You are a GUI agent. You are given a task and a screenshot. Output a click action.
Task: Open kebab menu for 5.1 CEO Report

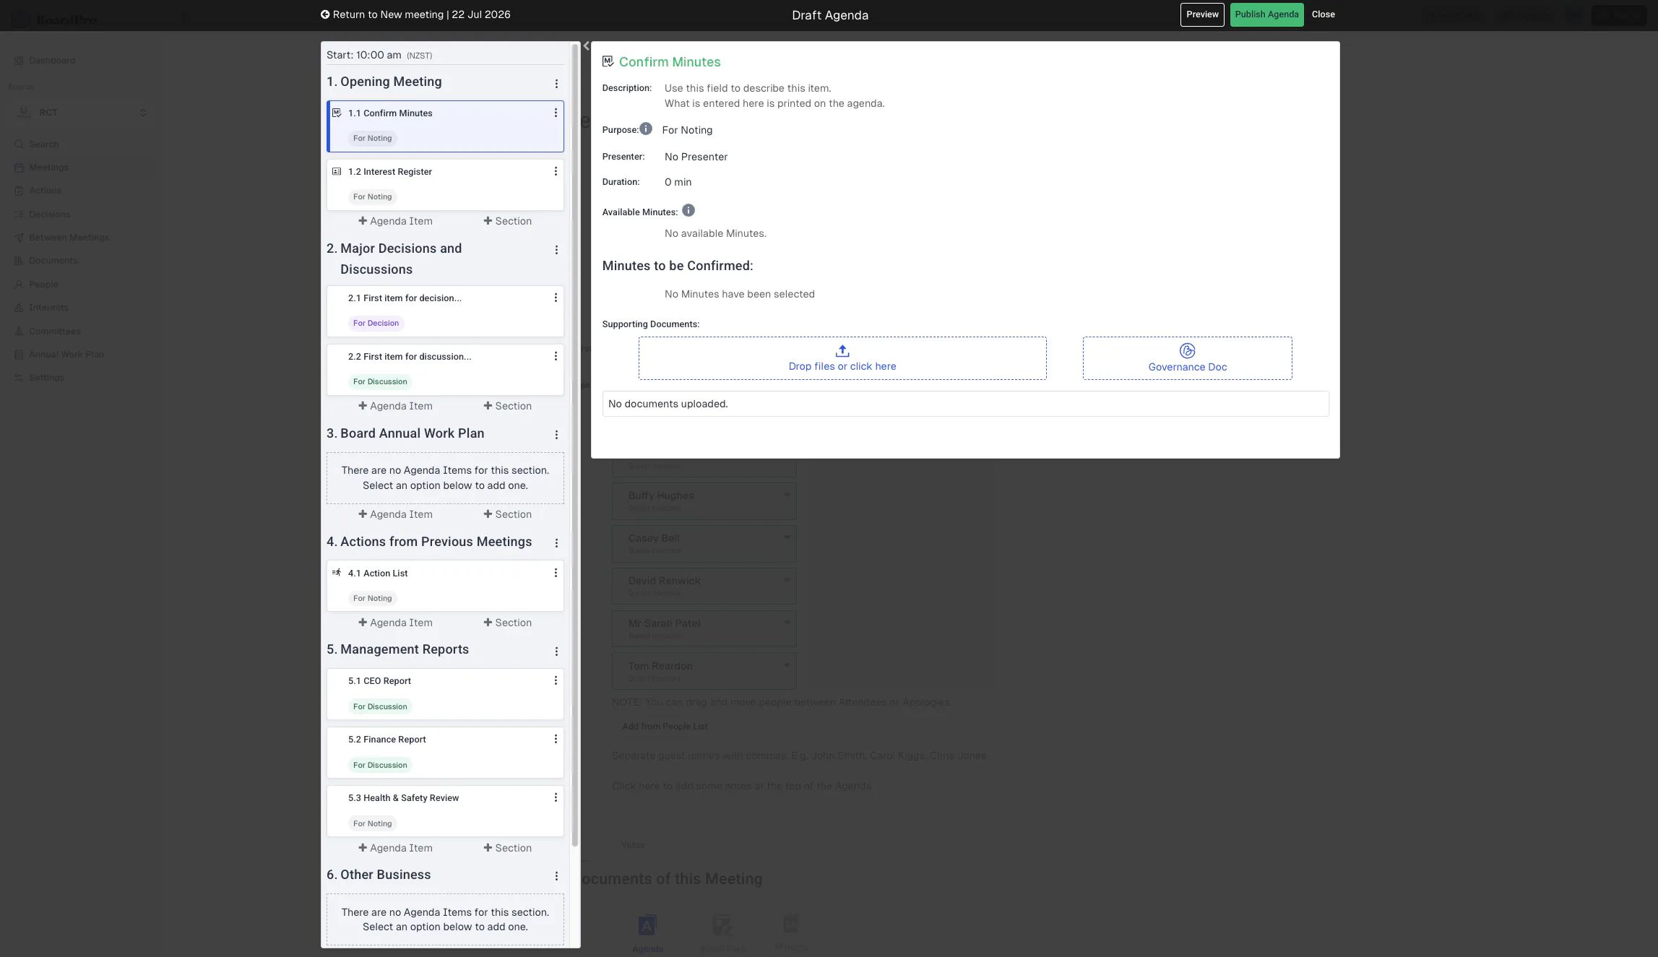point(556,680)
